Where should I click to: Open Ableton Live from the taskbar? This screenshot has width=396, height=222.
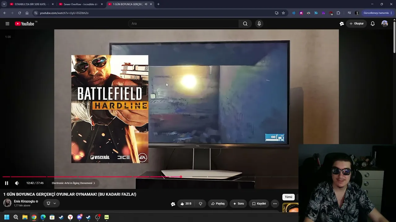click(x=107, y=217)
